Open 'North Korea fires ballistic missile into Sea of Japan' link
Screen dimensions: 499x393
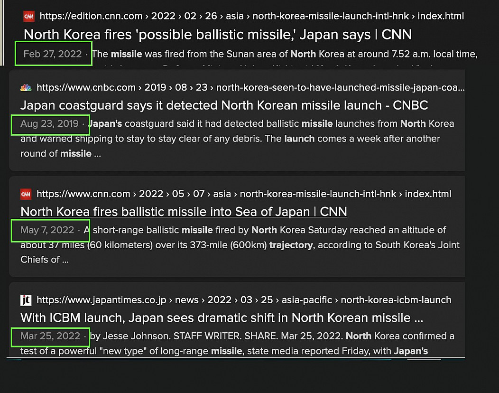[x=184, y=212]
